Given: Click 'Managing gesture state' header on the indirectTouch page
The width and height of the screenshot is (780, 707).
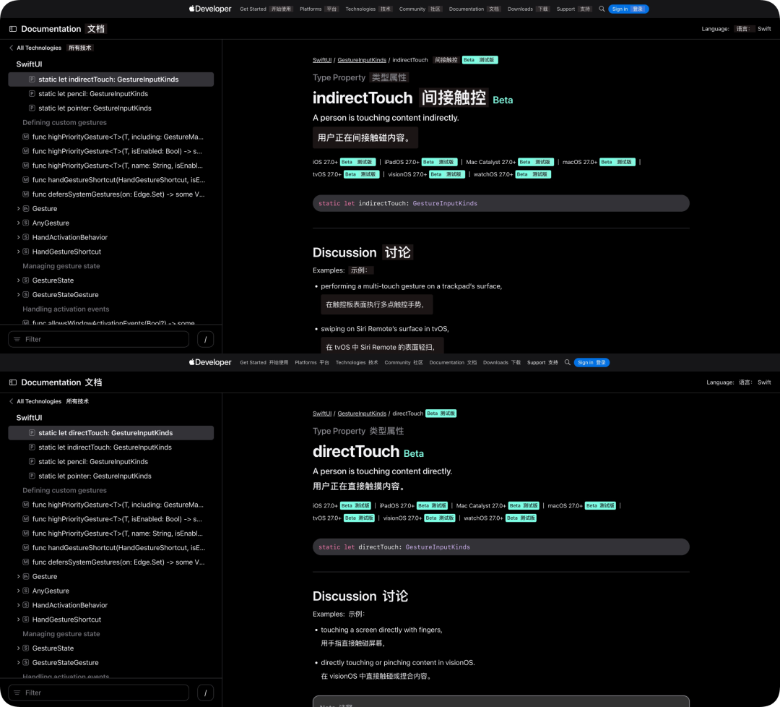Looking at the screenshot, I should [61, 266].
